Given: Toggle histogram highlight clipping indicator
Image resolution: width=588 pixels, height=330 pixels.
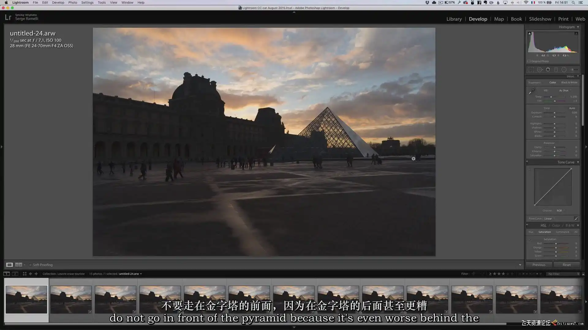Looking at the screenshot, I should (x=576, y=33).
